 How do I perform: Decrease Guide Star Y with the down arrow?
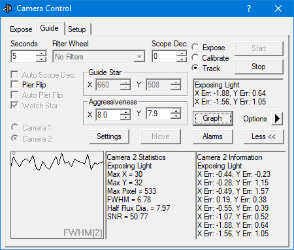176,87
